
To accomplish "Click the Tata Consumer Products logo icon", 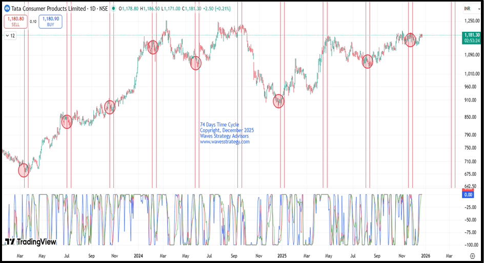I will pyautogui.click(x=7, y=9).
